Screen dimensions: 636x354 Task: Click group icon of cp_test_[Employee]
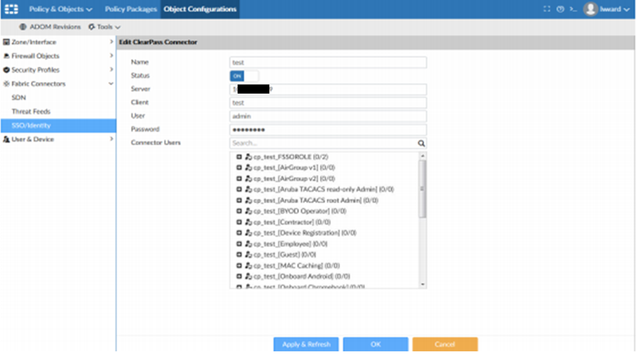[x=248, y=244]
